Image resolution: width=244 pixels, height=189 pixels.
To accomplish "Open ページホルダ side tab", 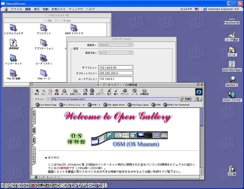I will 33,155.
